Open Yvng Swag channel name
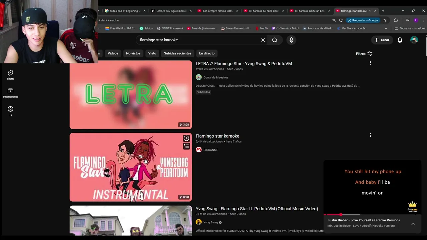 click(210, 222)
